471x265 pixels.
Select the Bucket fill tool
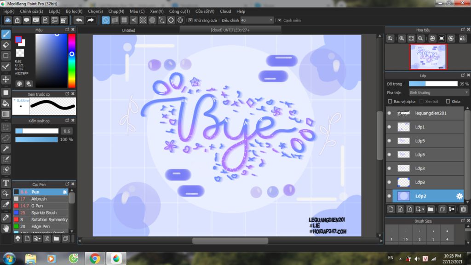pos(6,104)
